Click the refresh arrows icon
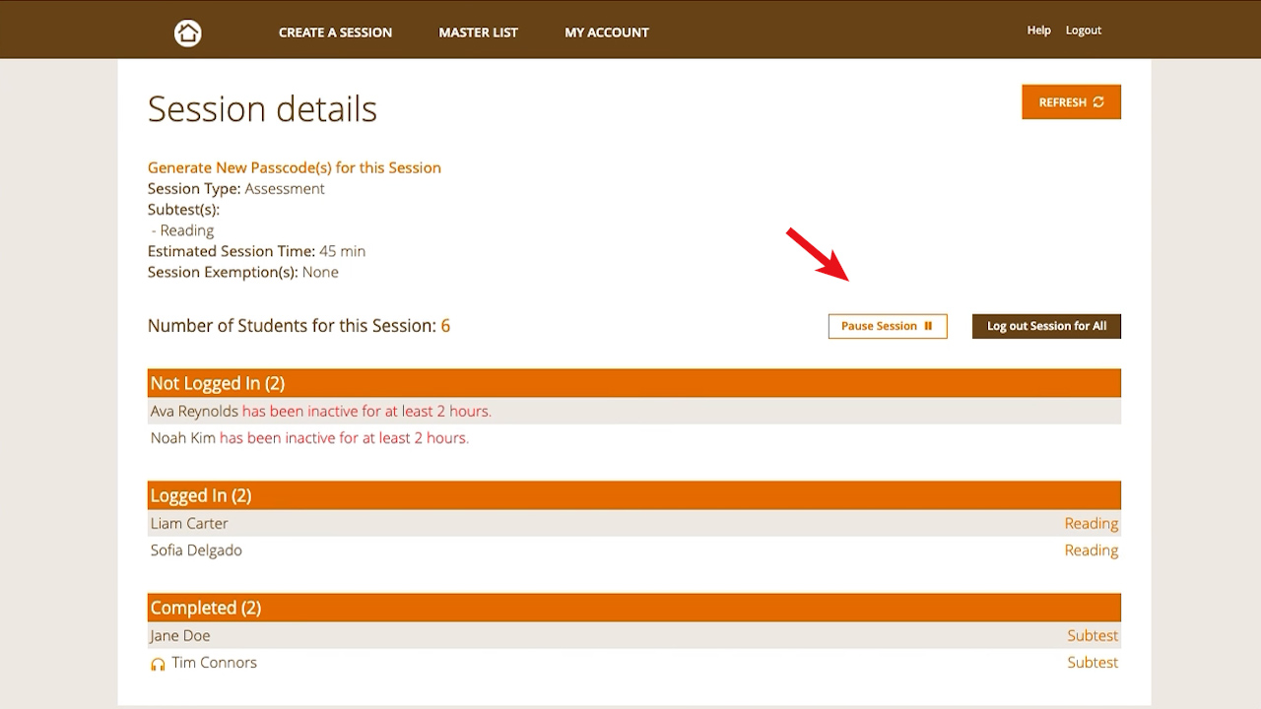The height and width of the screenshot is (709, 1261). pyautogui.click(x=1098, y=102)
